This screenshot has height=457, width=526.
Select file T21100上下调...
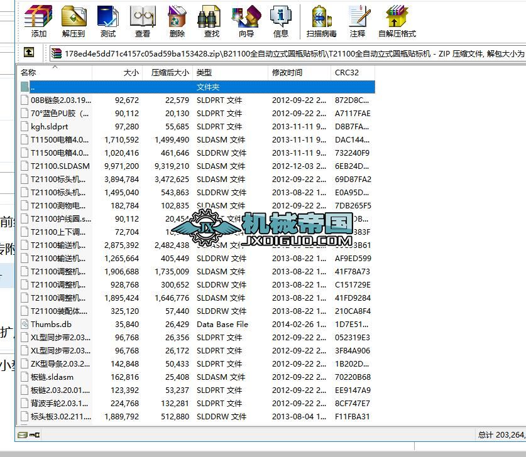point(197,232)
